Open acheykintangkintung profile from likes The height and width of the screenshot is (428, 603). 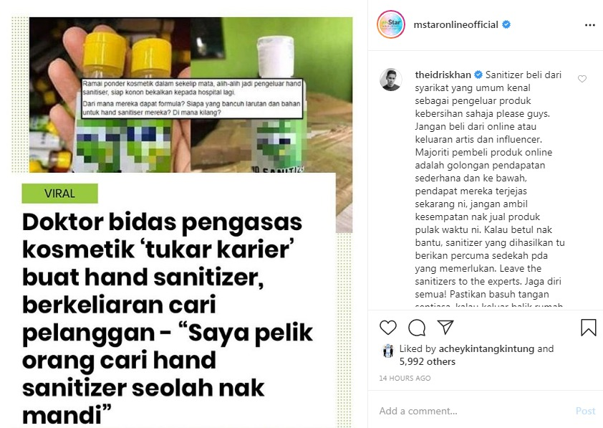point(486,348)
